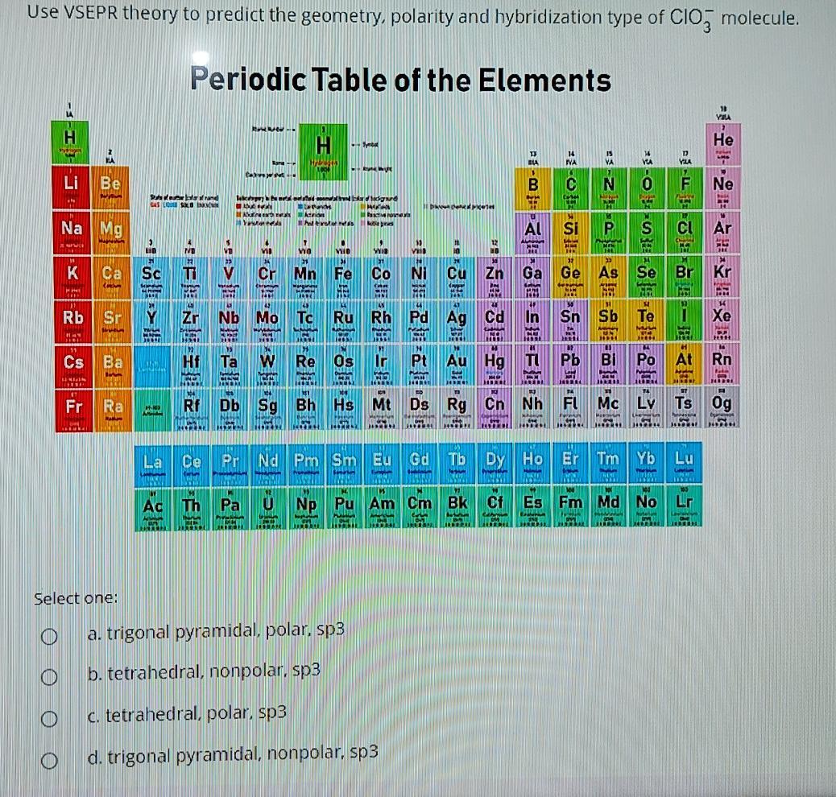Viewport: 836px width, 797px height.
Task: Click the Sc scandium element cell
Action: tap(151, 279)
